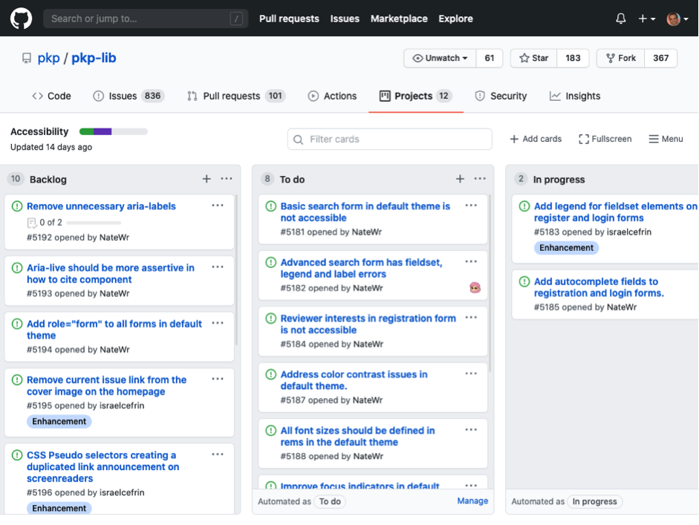Viewport: 699px width, 525px height.
Task: Open card menu for CSS Pseudo selectors card
Action: (218, 454)
